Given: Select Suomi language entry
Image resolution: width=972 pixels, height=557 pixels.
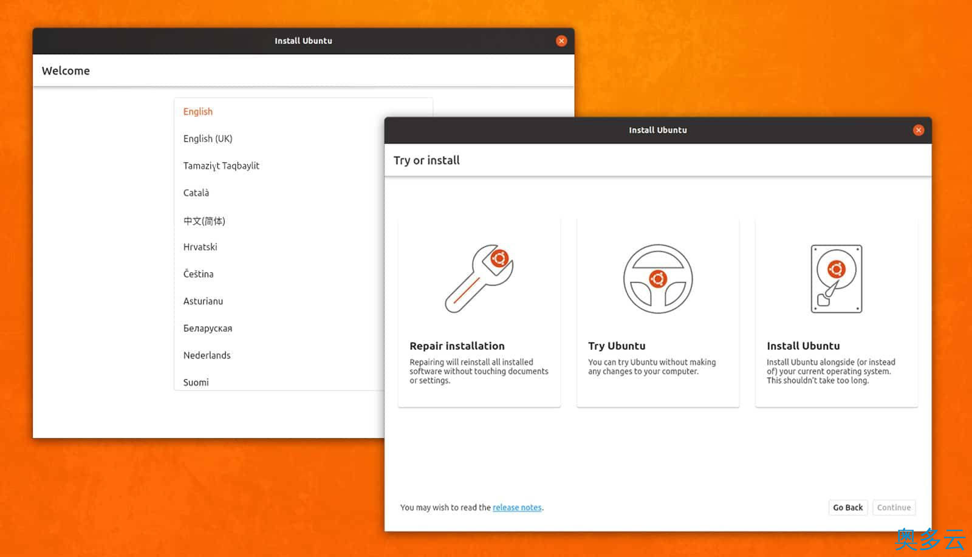Looking at the screenshot, I should 196,382.
